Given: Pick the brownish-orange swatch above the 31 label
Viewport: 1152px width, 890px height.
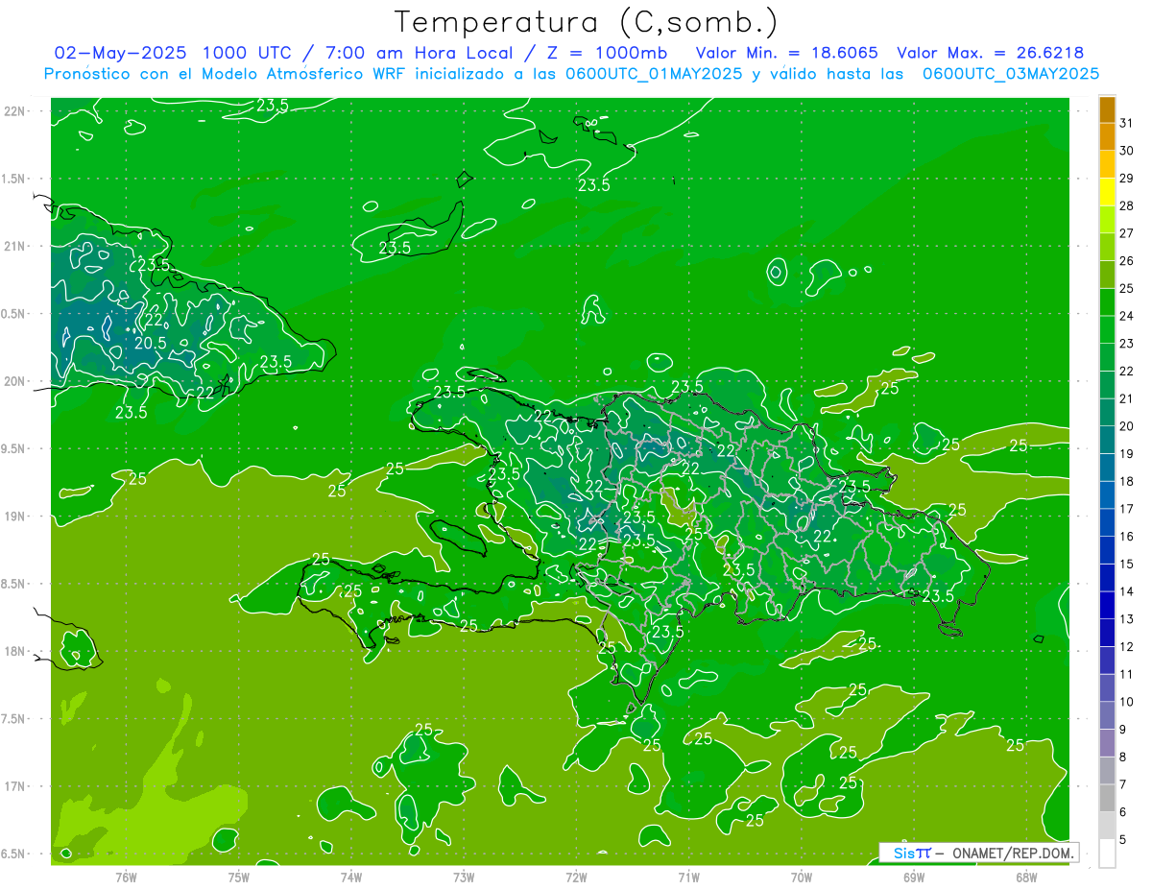Looking at the screenshot, I should 1107,109.
